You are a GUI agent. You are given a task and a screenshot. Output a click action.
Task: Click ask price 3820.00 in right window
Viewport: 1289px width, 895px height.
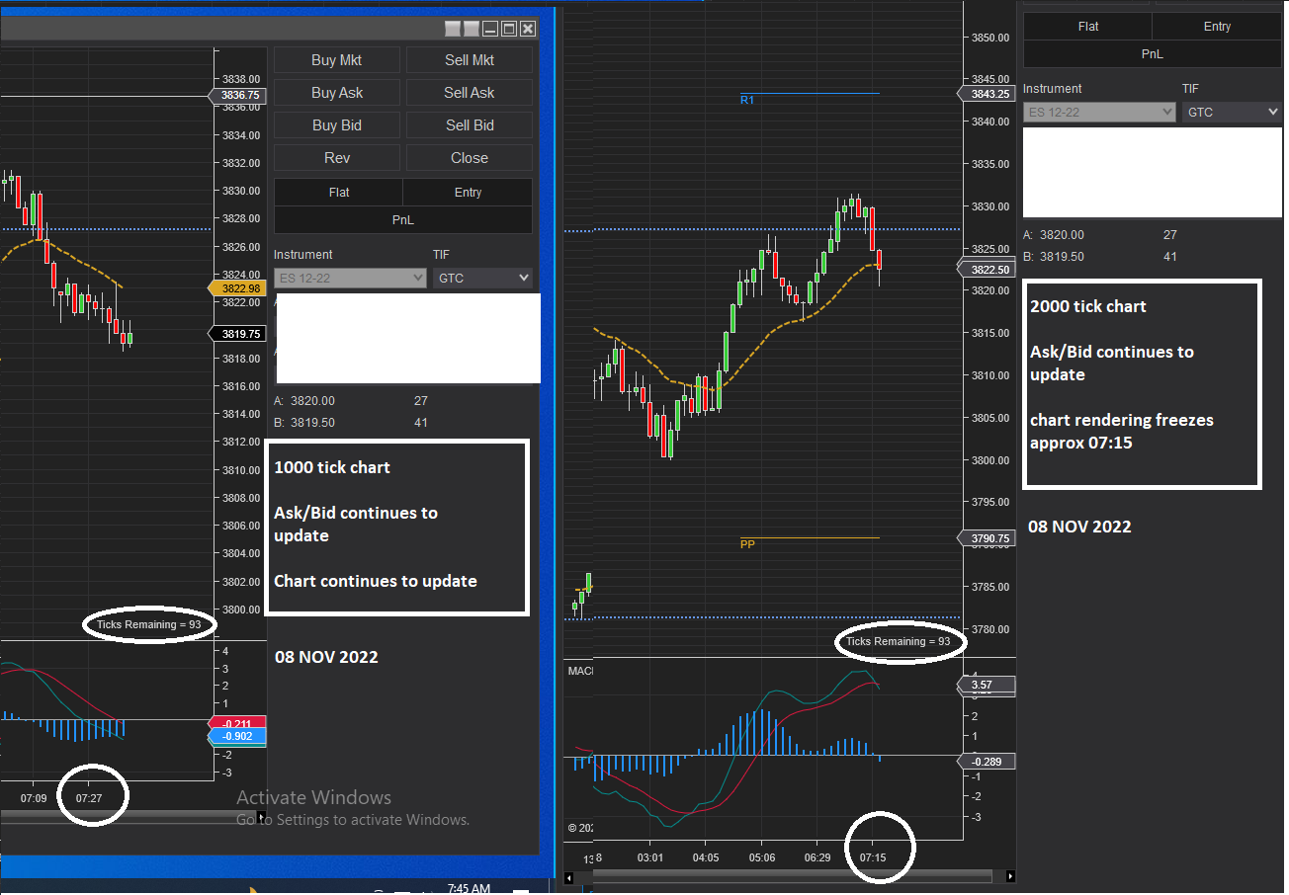(x=1062, y=235)
